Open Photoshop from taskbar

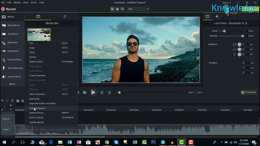pos(154,142)
